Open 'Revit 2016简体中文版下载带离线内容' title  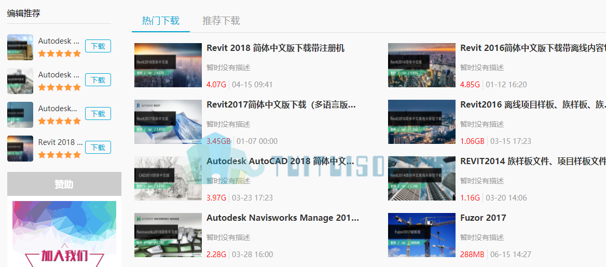(533, 48)
